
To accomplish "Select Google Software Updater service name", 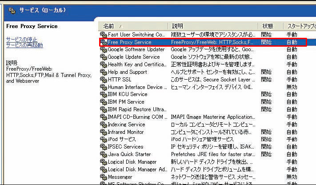I will pos(136,49).
